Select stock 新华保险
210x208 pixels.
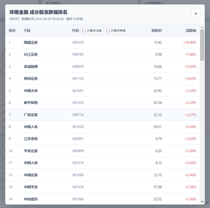[31, 103]
